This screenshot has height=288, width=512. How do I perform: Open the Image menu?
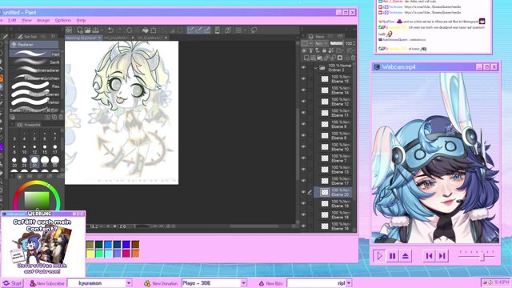(43, 20)
